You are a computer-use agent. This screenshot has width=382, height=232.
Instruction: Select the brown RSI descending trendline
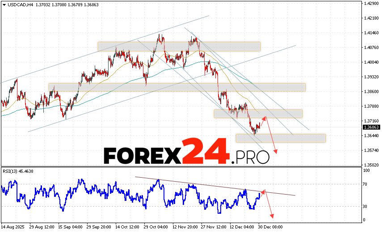coord(214,186)
